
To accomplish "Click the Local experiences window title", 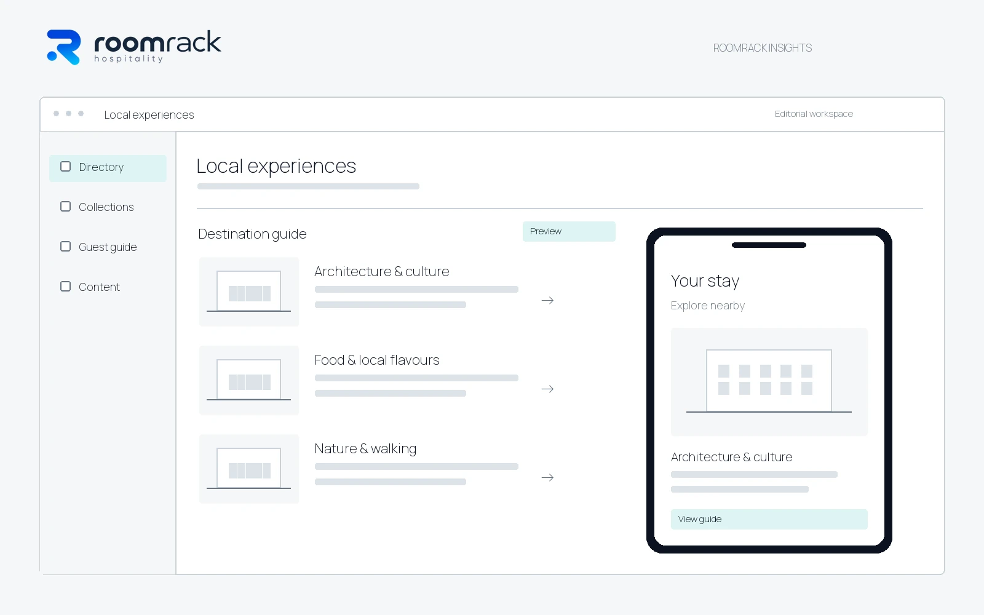I will [x=149, y=115].
